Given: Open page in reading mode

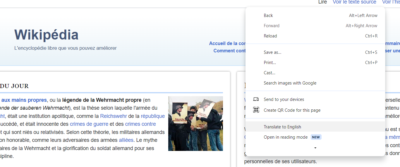Looking at the screenshot, I should pos(286,137).
